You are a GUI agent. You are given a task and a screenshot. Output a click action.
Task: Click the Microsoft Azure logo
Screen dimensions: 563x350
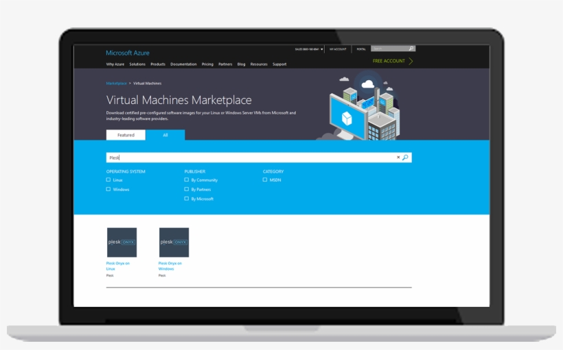[x=128, y=53]
